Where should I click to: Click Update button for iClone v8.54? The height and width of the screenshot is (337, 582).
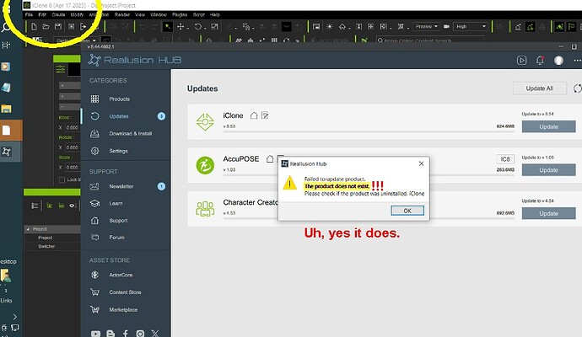548,126
